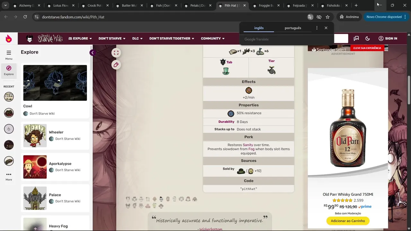Screen dimensions: 411x231
Task: Select inglês tab in Google Translate
Action: [x=259, y=28]
